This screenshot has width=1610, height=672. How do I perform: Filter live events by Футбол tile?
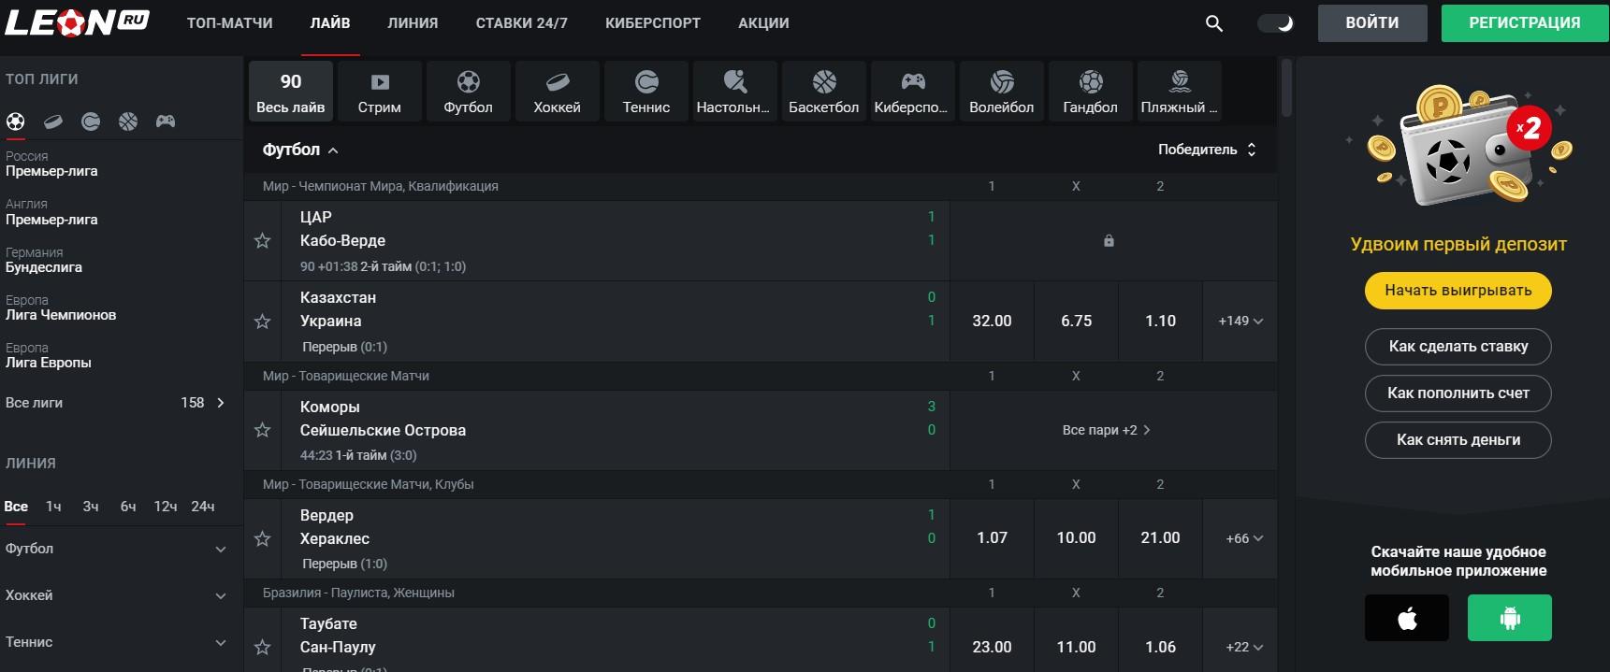469,92
